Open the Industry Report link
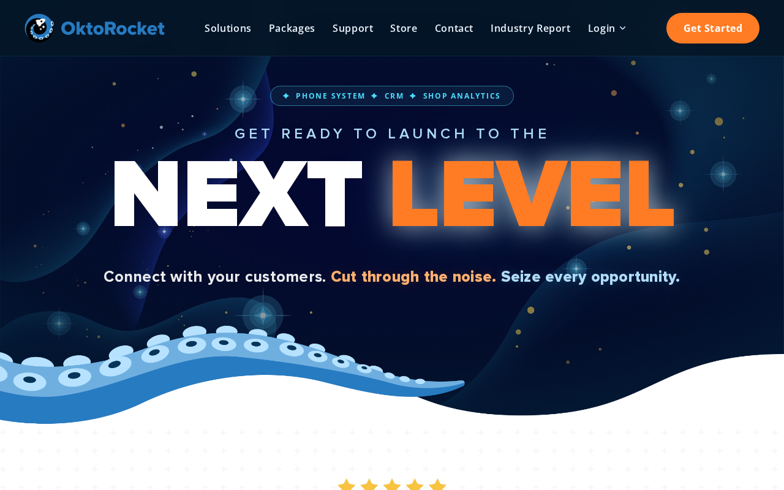The height and width of the screenshot is (490, 784). click(530, 28)
